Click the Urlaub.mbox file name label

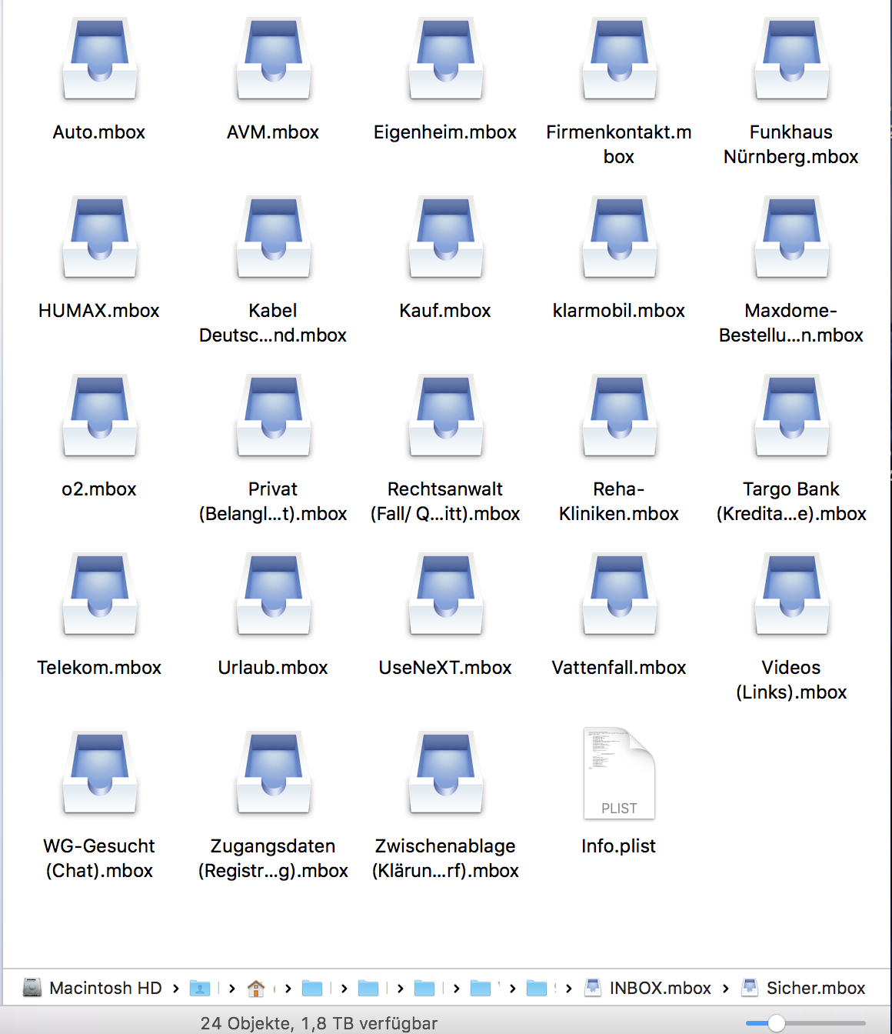click(x=273, y=668)
